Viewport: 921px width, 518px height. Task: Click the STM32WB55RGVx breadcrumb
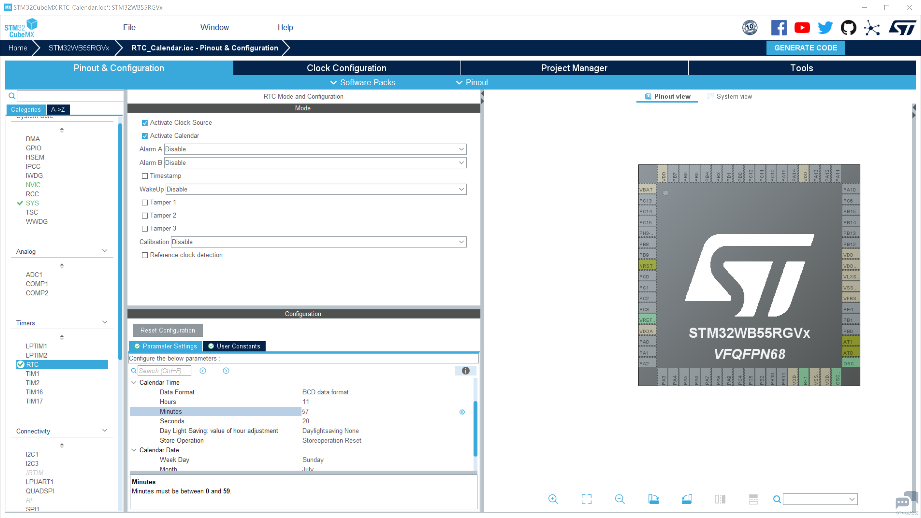tap(79, 48)
